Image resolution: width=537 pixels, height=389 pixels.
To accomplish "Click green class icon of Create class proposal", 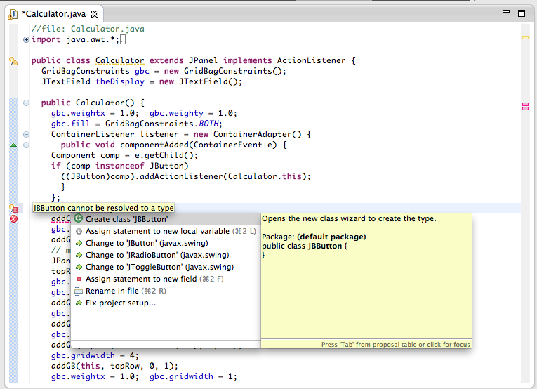I will [79, 218].
